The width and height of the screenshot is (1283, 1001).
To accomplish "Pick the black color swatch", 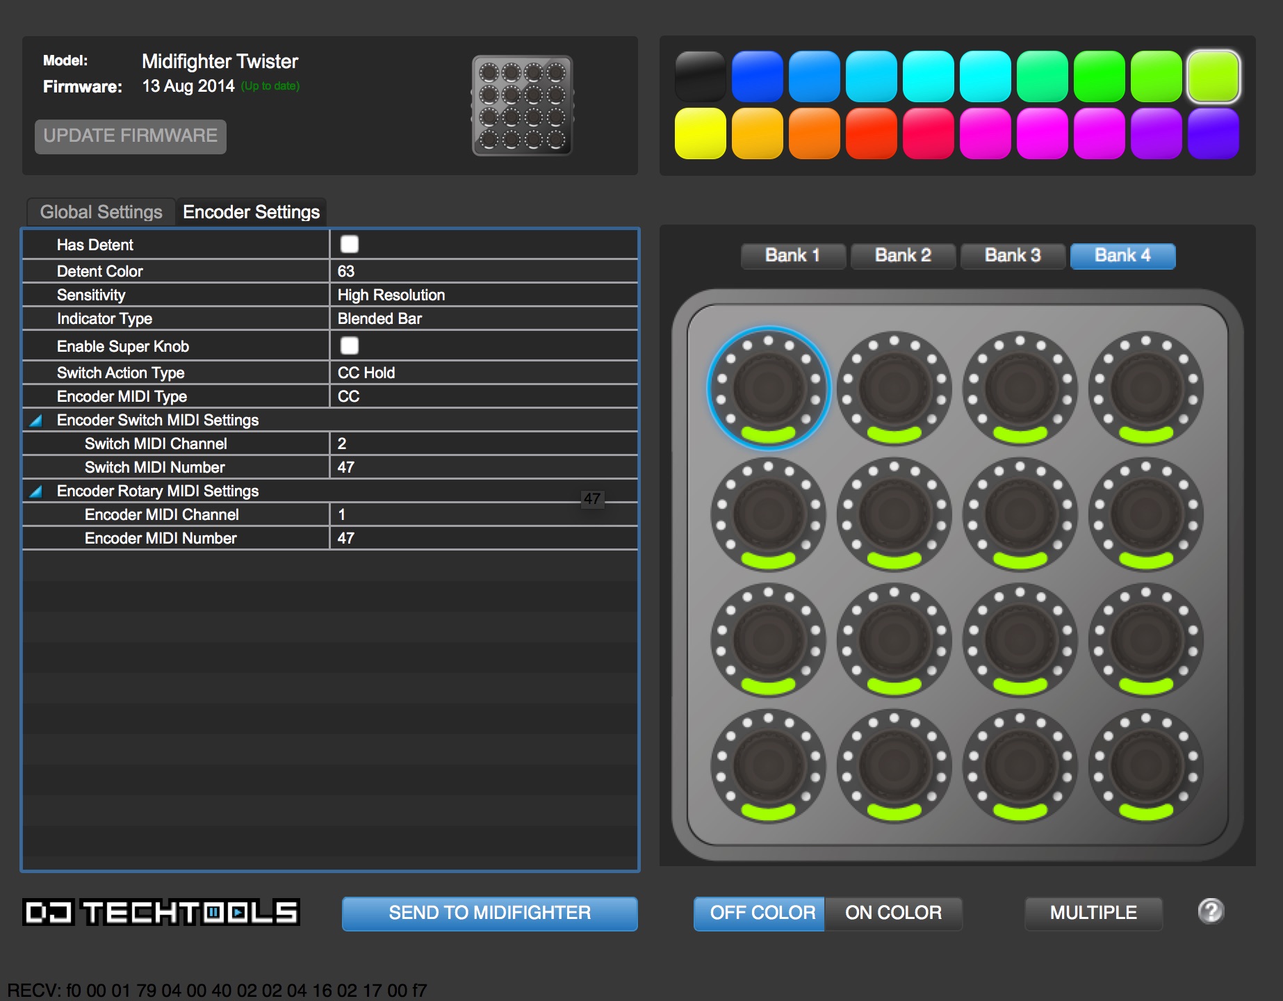I will tap(701, 76).
